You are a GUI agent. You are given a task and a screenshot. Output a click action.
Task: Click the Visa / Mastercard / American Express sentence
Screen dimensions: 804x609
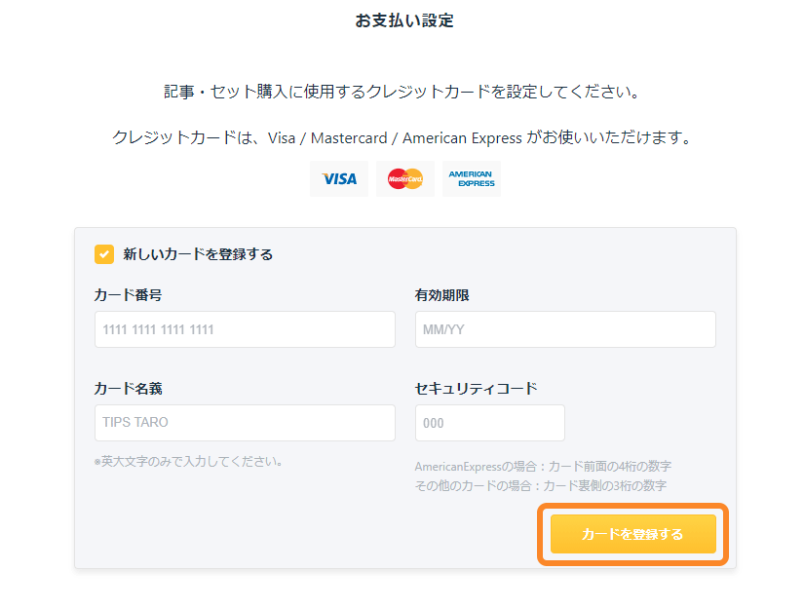(x=402, y=138)
